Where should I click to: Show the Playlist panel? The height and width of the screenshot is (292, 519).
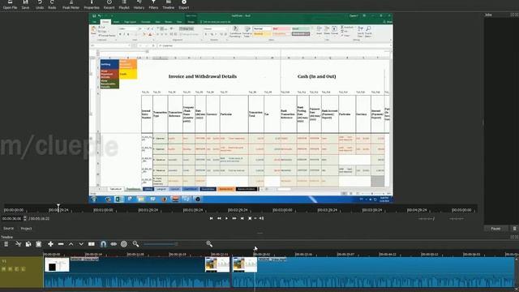[124, 5]
